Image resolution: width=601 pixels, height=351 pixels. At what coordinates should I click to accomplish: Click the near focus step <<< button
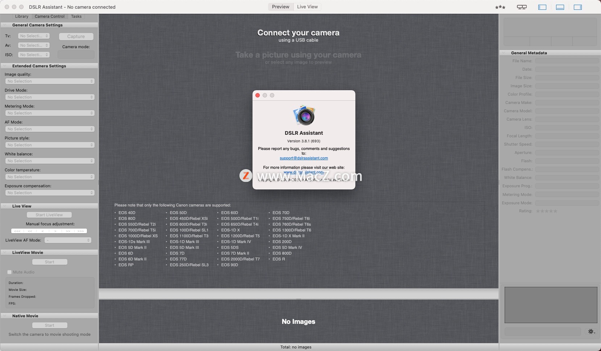click(17, 231)
